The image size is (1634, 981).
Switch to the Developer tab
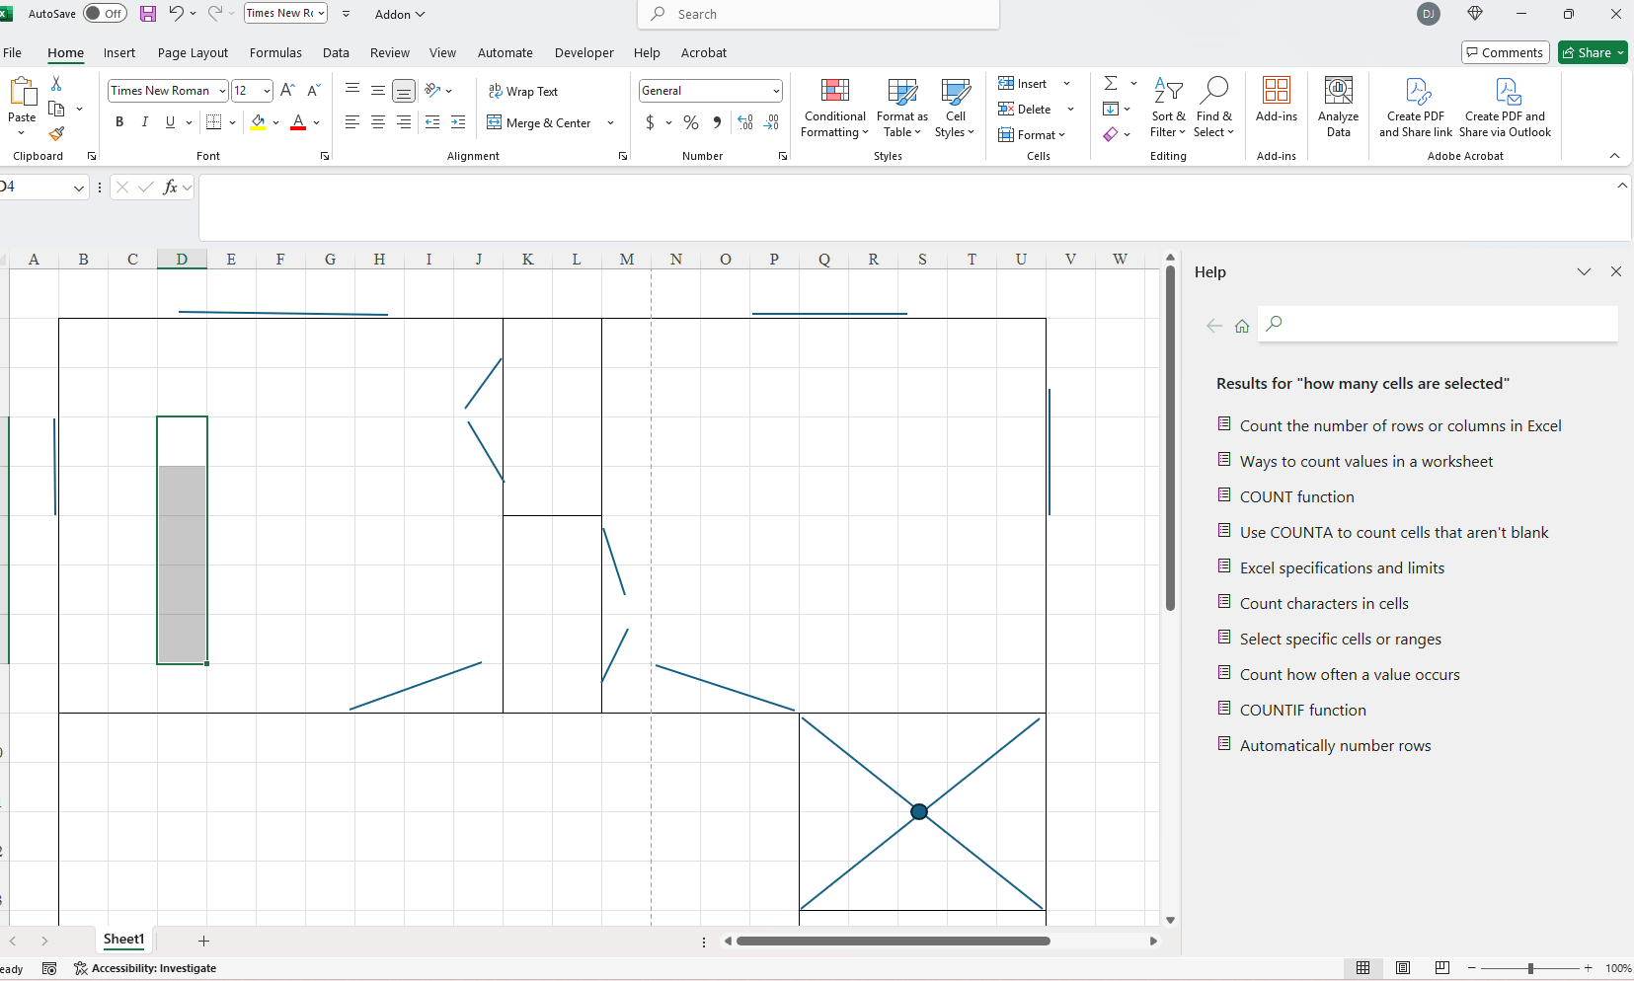click(584, 52)
